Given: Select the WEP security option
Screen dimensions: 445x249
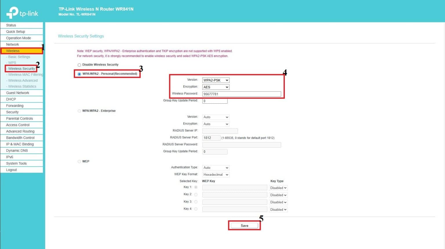Looking at the screenshot, I should (79, 161).
